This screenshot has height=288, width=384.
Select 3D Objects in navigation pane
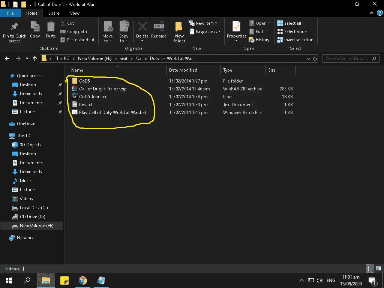pyautogui.click(x=30, y=145)
